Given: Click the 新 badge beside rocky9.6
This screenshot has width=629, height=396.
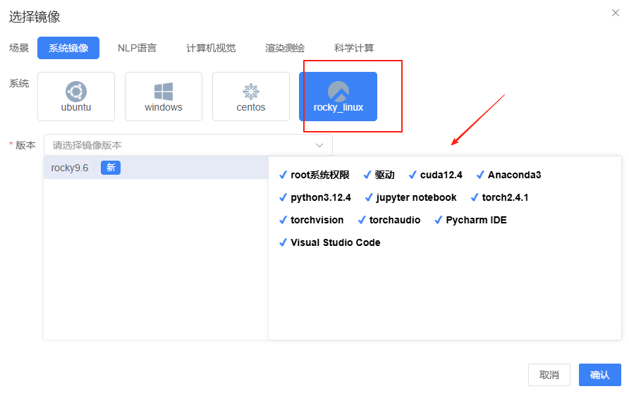Looking at the screenshot, I should click(111, 168).
